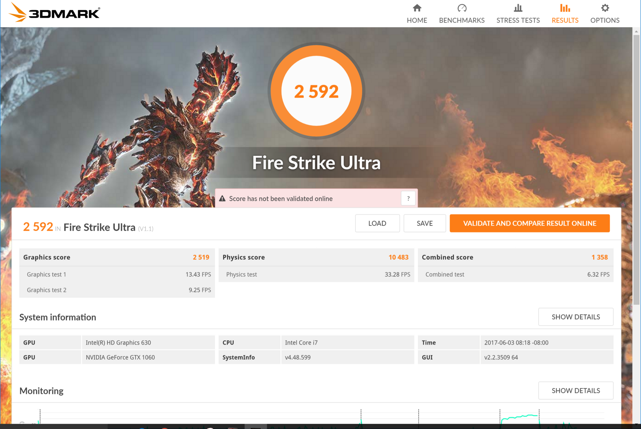
Task: Show details for System information
Action: click(576, 317)
